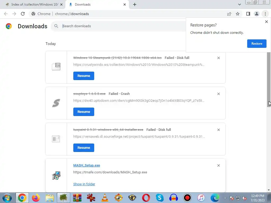Open a new tab with plus button
The image size is (271, 203).
click(x=135, y=4)
